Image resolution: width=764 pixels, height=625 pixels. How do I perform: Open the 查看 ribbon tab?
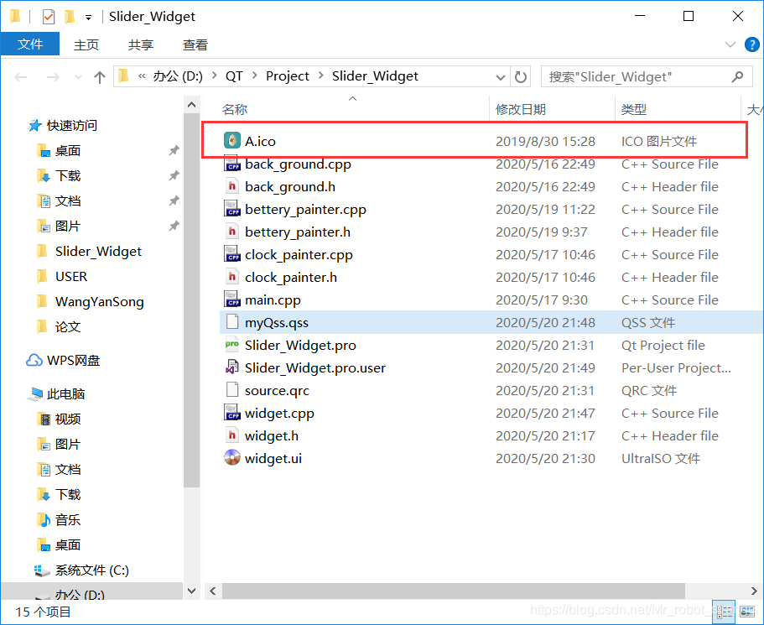(x=195, y=44)
